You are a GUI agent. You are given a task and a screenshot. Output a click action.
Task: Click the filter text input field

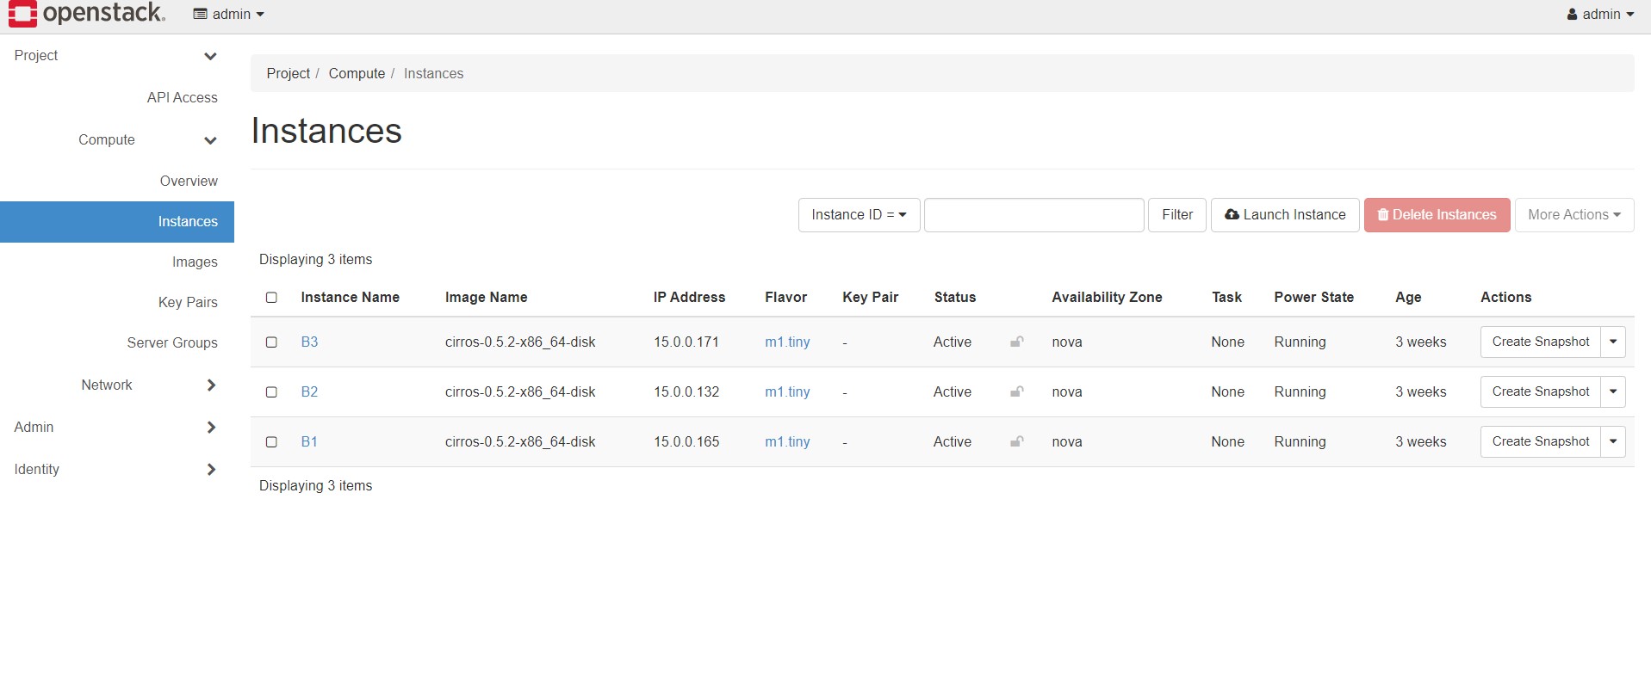coord(1033,215)
